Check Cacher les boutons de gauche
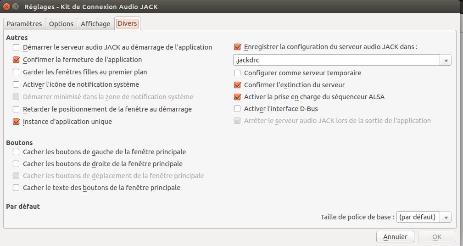The image size is (463, 246). (17, 152)
